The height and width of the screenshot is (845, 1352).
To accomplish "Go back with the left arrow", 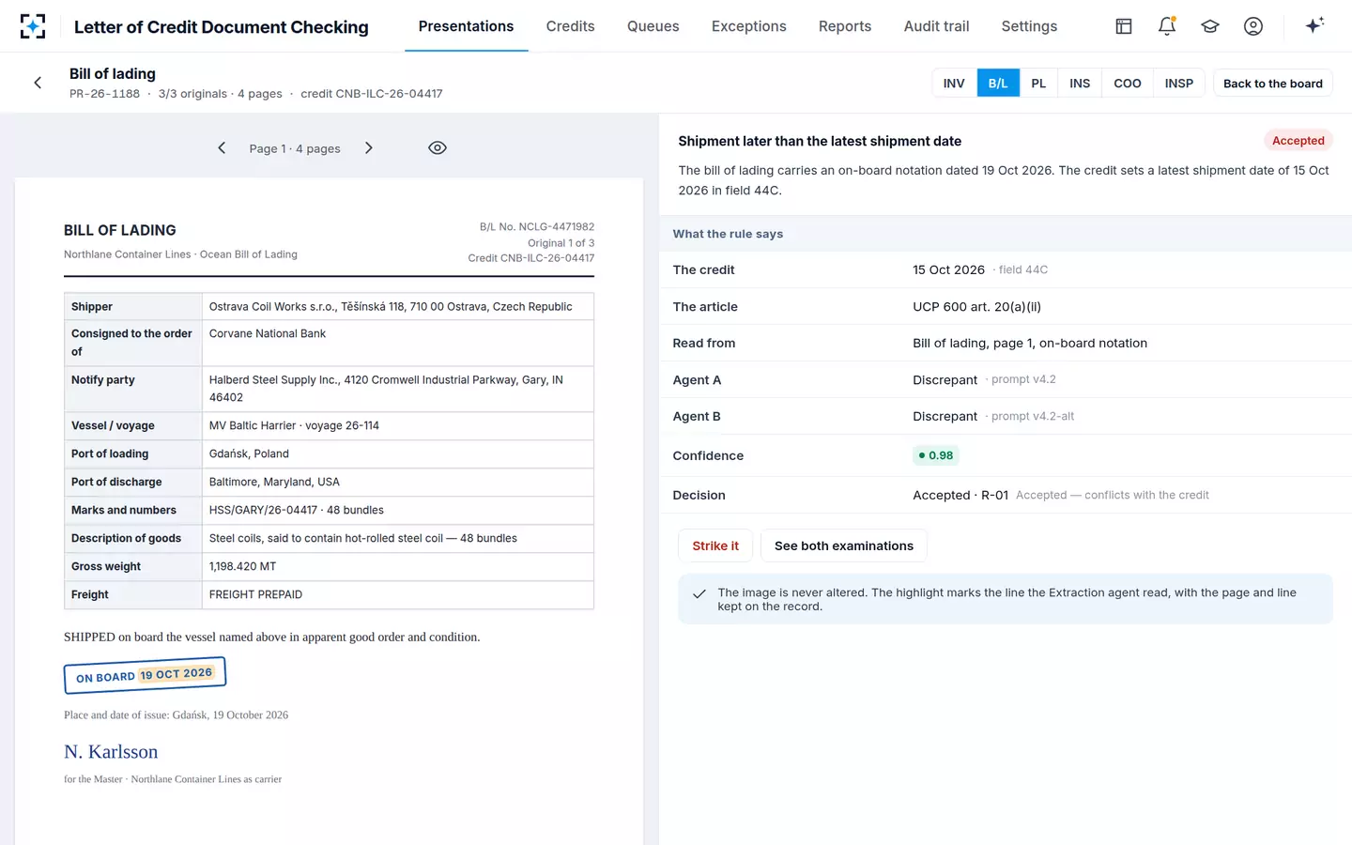I will (38, 83).
